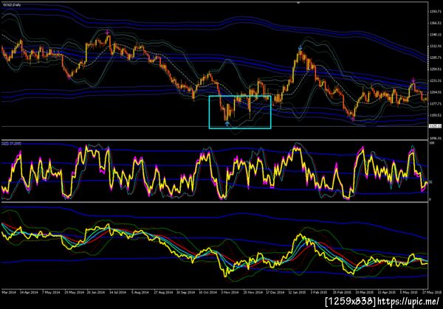Click the 3 Feb 2015 date label
The width and height of the screenshot is (443, 309).
[x=319, y=292]
